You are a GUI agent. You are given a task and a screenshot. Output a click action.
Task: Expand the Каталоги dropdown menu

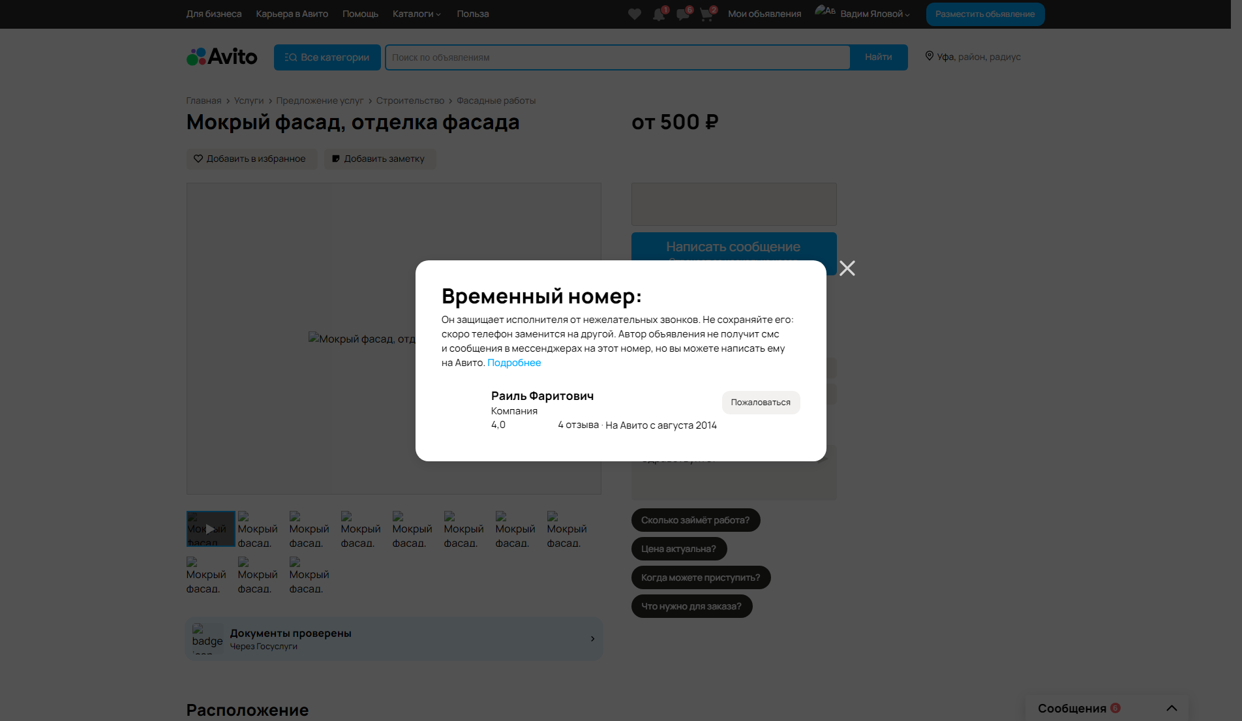tap(417, 14)
